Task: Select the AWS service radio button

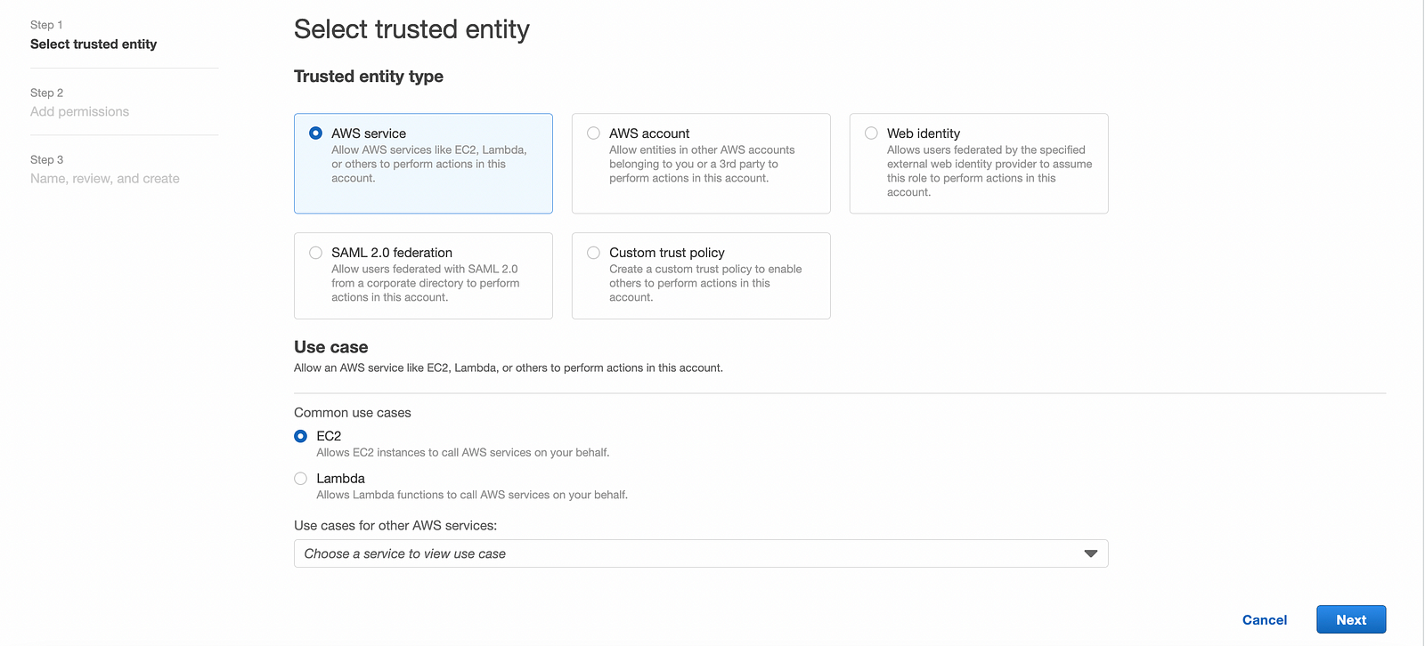Action: (315, 133)
